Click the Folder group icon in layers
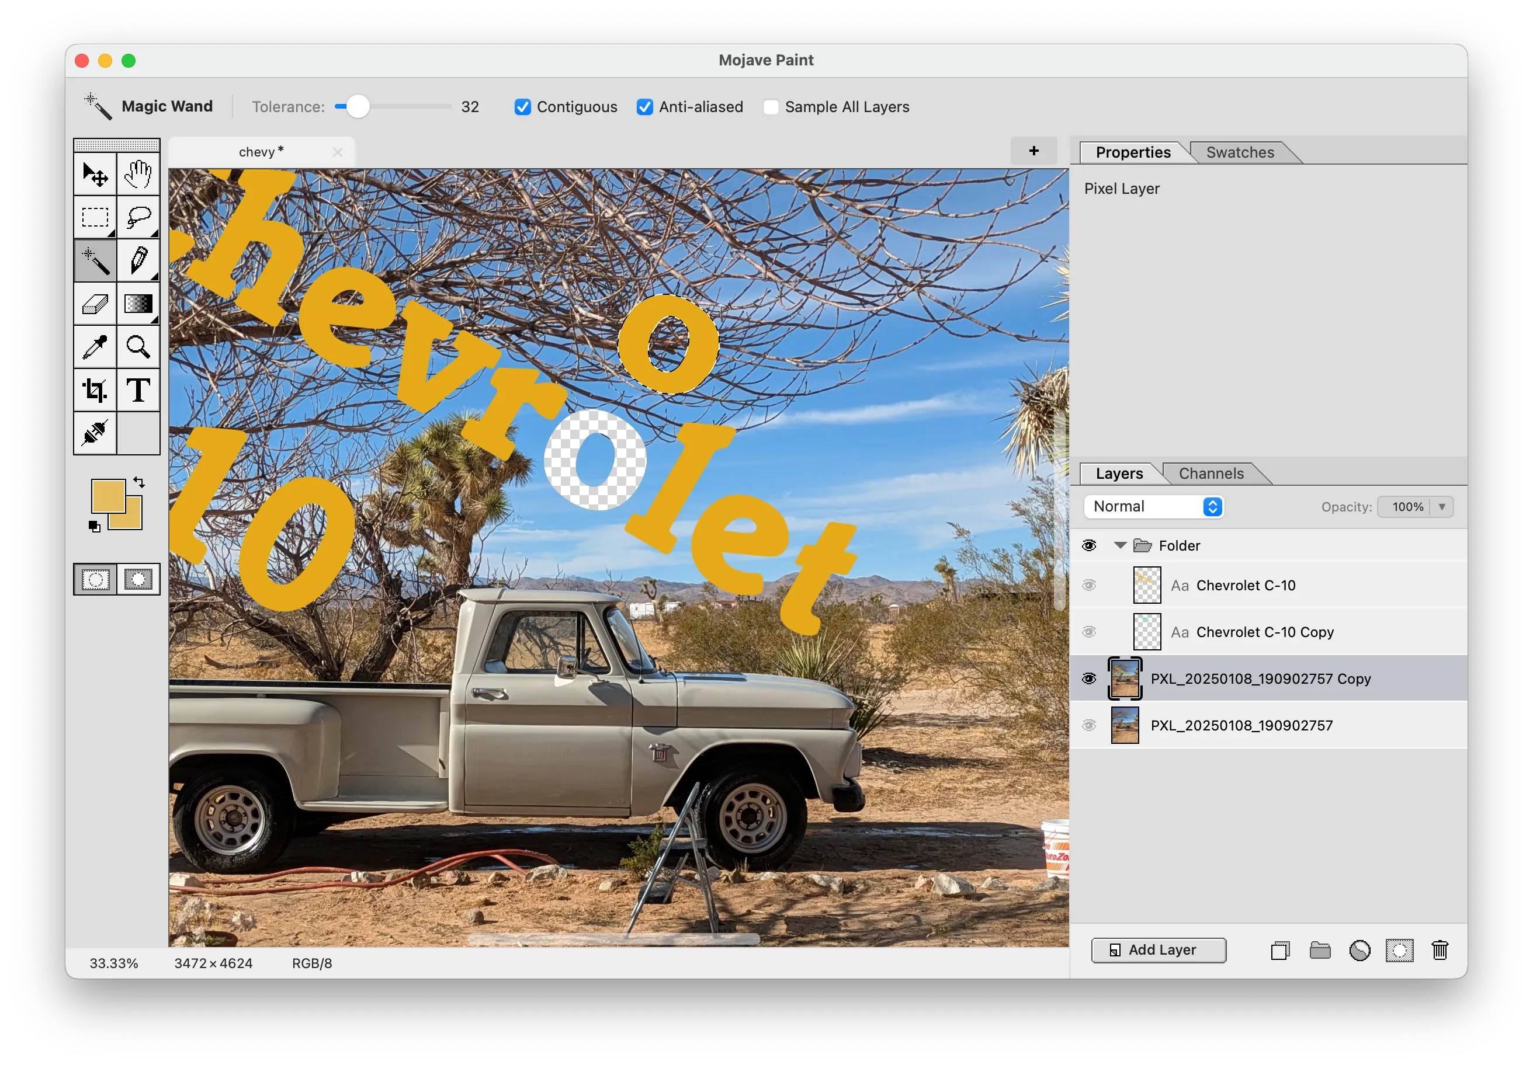The height and width of the screenshot is (1065, 1533). coord(1142,546)
